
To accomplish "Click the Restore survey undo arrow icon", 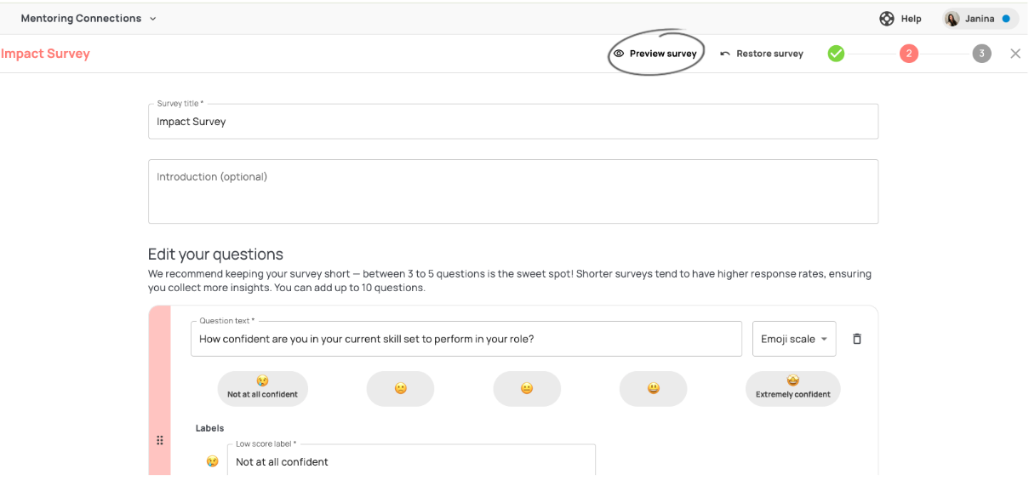I will point(725,54).
